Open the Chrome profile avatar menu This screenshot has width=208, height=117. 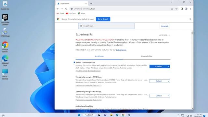(186, 9)
